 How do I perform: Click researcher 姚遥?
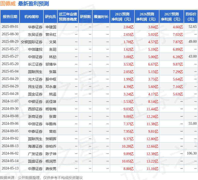pyautogui.click(x=53, y=94)
